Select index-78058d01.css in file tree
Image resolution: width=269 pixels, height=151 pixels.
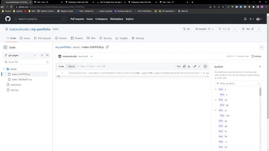[21, 79]
